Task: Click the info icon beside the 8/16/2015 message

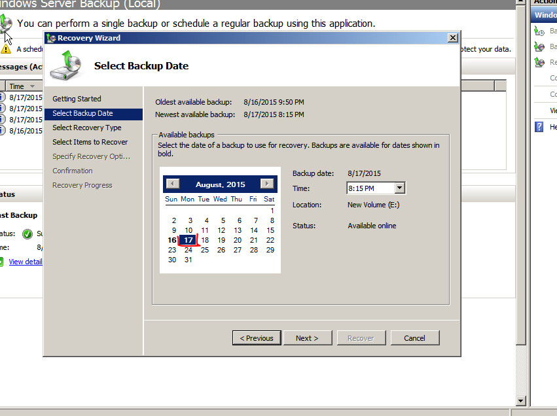Action: 2,131
